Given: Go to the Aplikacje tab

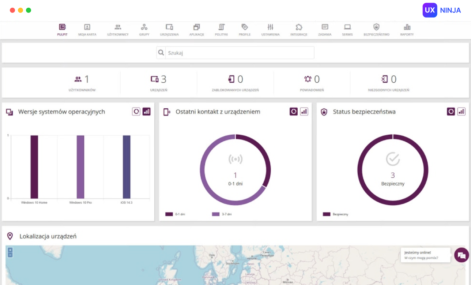Looking at the screenshot, I should click(x=197, y=30).
